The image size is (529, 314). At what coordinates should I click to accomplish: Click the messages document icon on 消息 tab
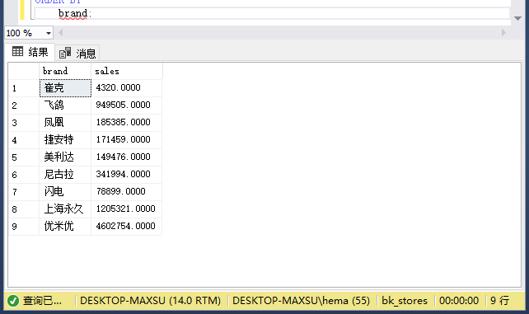point(65,53)
